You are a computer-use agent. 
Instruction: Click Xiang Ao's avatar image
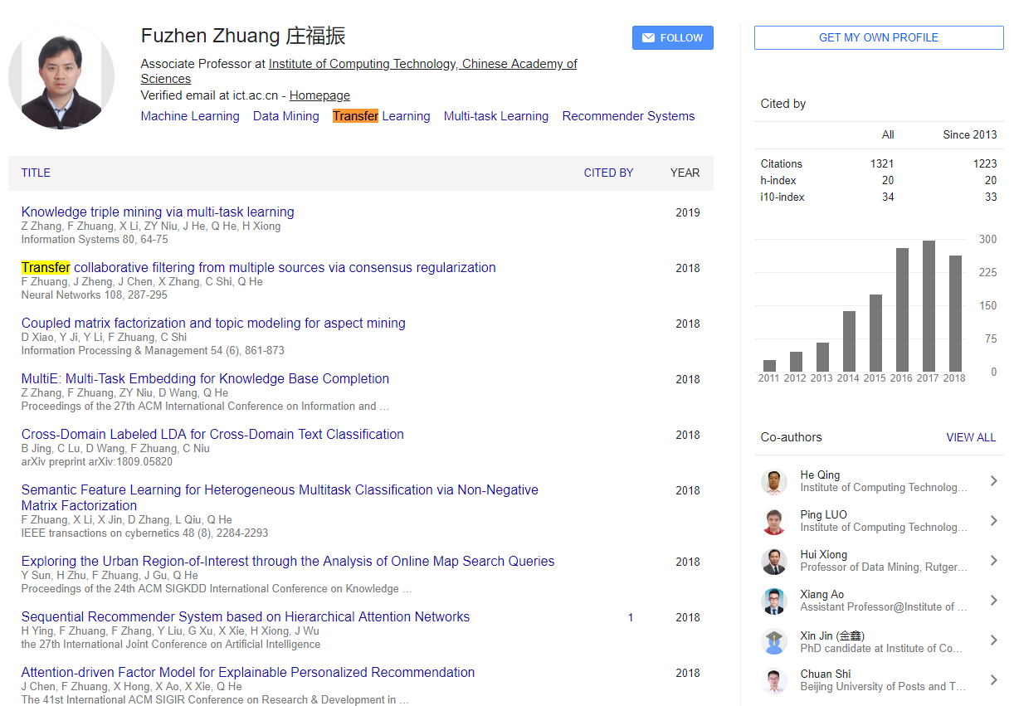coord(773,601)
